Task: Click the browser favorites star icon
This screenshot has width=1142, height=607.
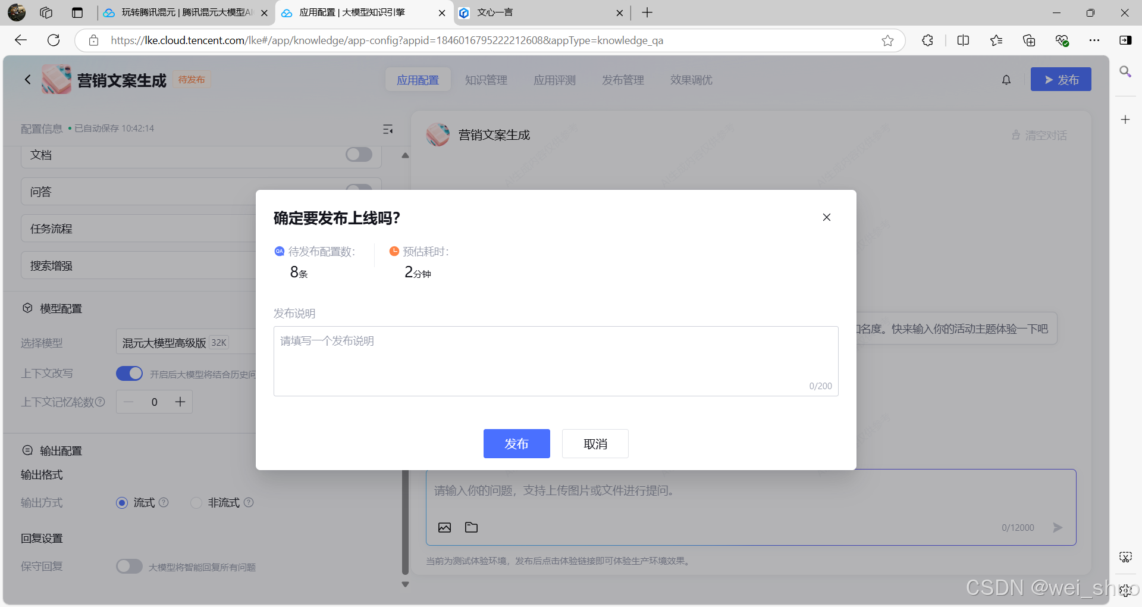Action: 887,40
